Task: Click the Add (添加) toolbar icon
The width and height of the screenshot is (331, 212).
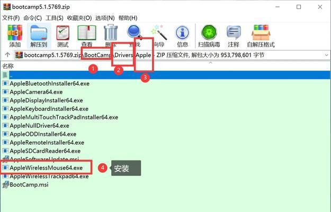Action: pos(15,33)
